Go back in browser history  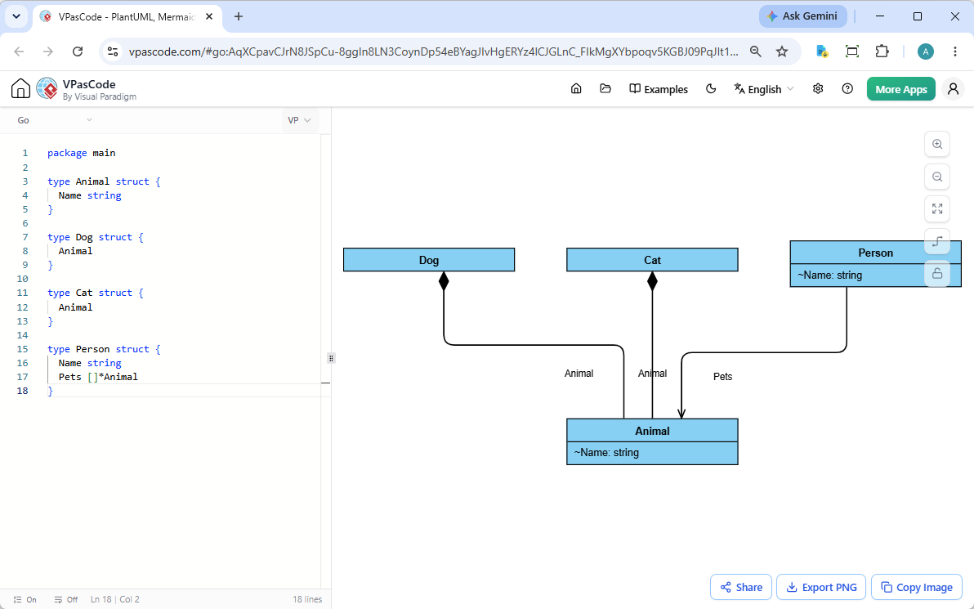pyautogui.click(x=20, y=51)
